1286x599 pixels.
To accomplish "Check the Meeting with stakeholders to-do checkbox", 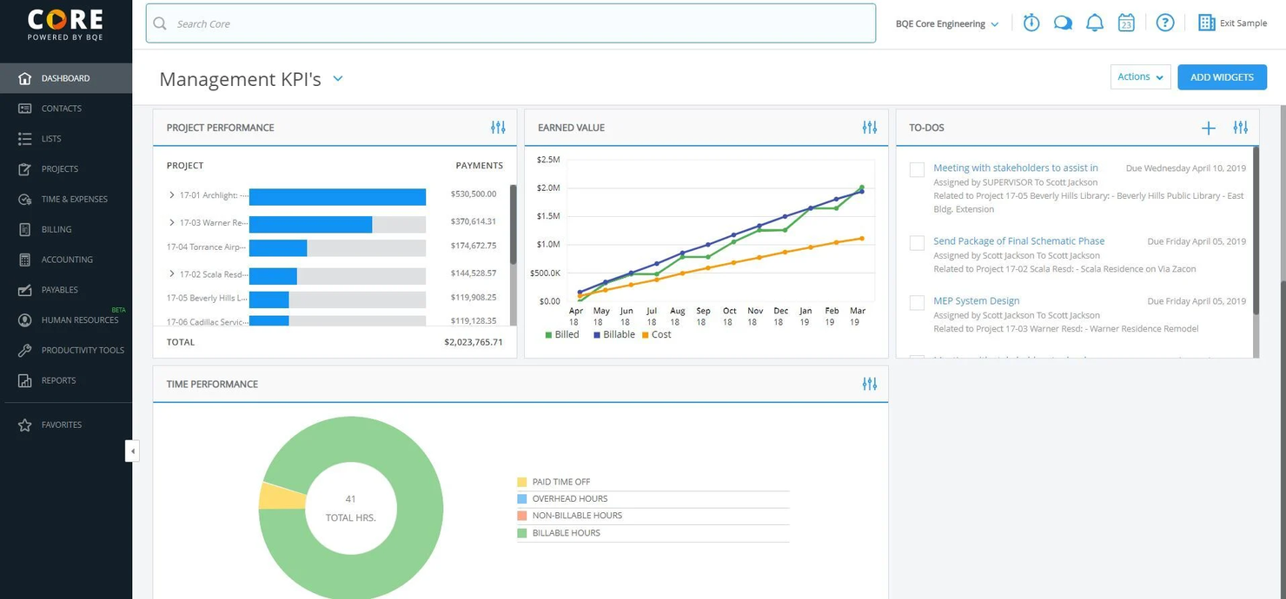I will coord(916,168).
